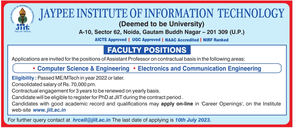
Task: Click the NAAC Accredited label
Action: [x=181, y=40]
